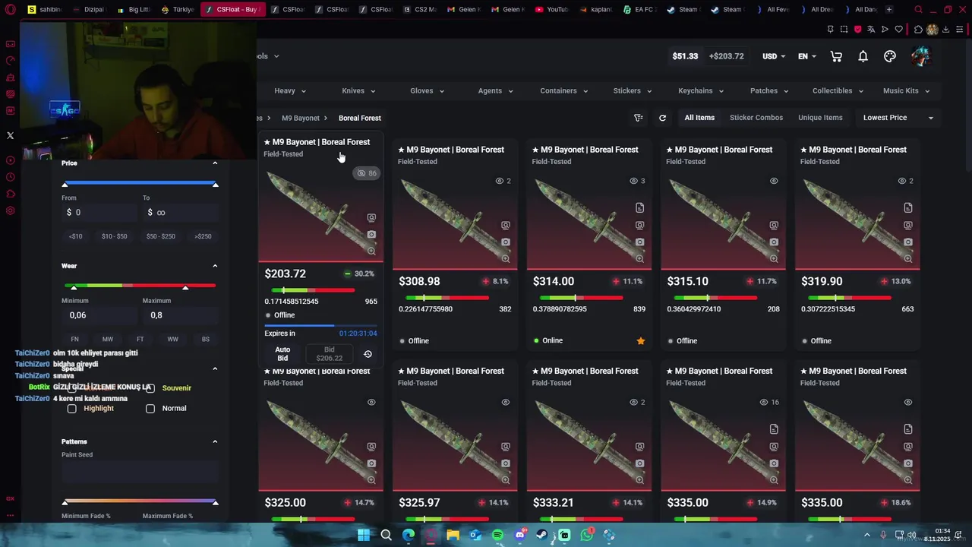
Task: Click the note icon on the $319.90 listing
Action: pyautogui.click(x=908, y=208)
